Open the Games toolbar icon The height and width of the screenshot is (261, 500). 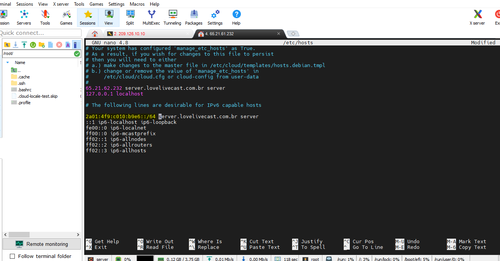click(66, 17)
